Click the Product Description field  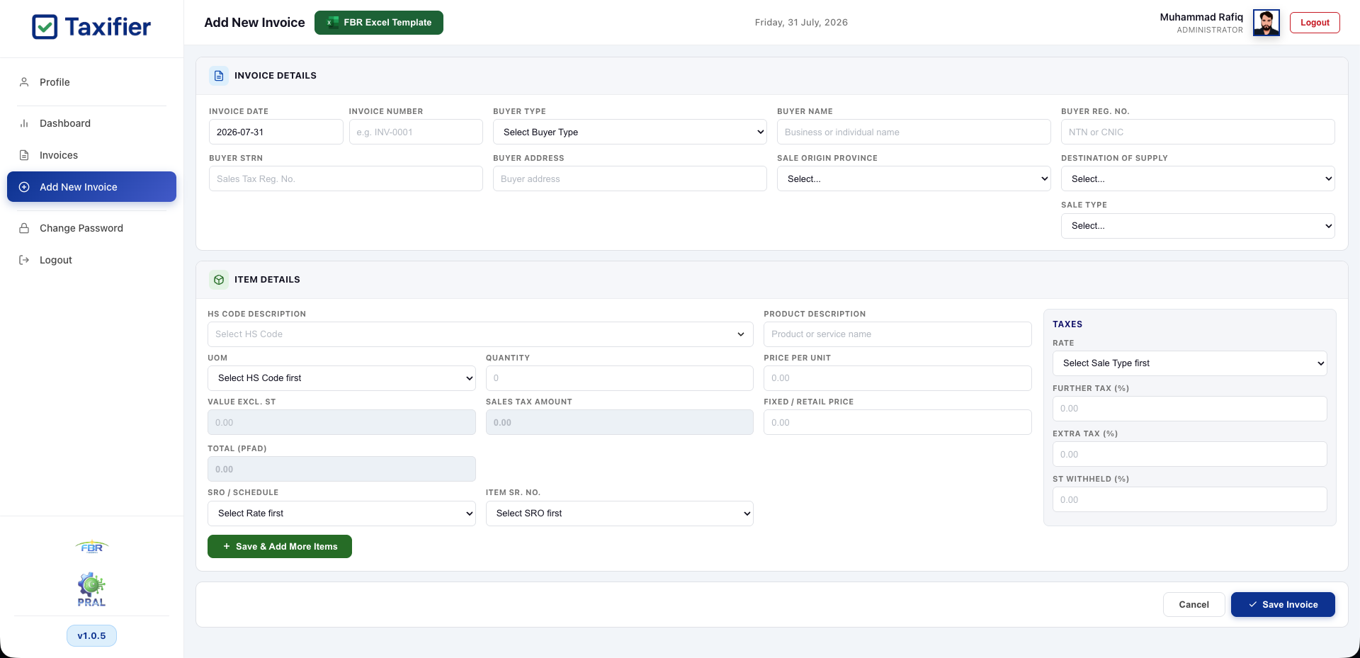point(897,334)
